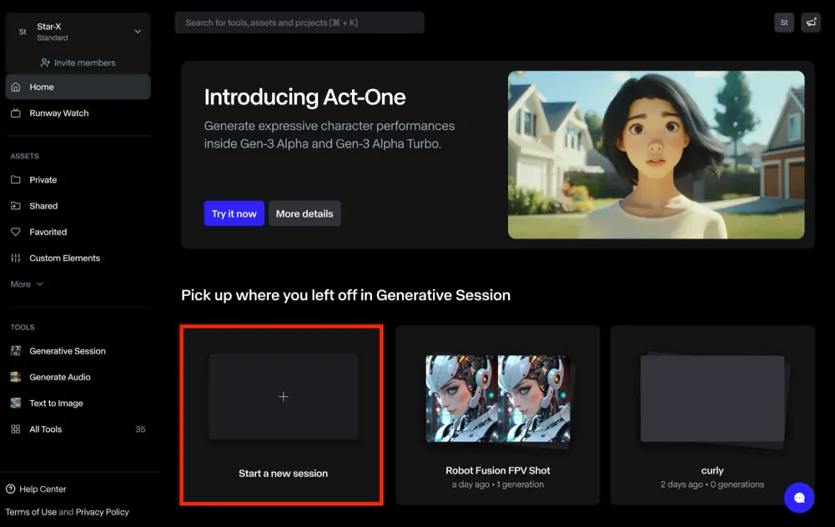Open the Shared assets folder
The image size is (835, 527).
coord(43,206)
